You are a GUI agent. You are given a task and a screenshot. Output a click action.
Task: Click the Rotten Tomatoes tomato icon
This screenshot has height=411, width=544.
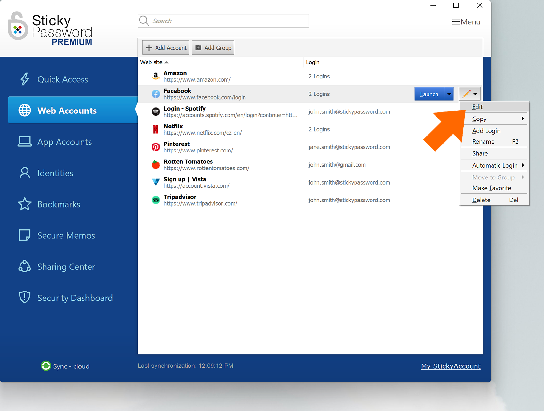[x=156, y=165]
